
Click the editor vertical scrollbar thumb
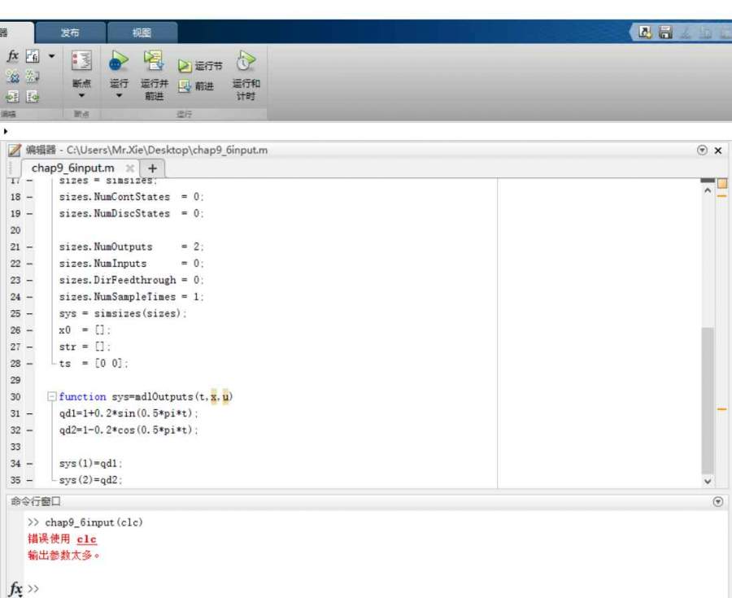708,400
